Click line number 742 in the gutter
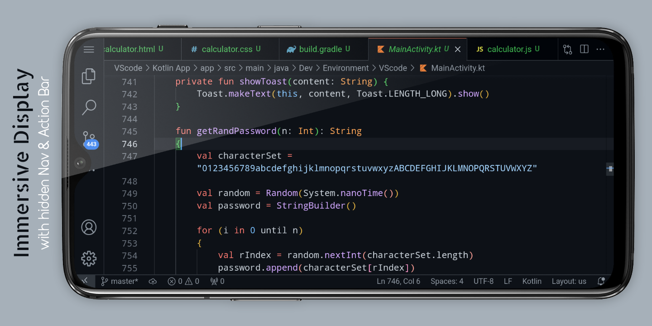The width and height of the screenshot is (652, 326). pos(129,94)
